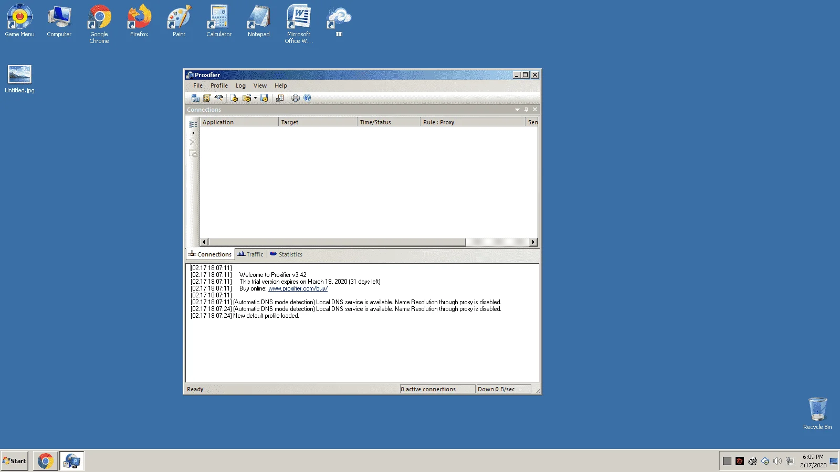
Task: Click the red Garena icon in system tray
Action: tap(740, 462)
